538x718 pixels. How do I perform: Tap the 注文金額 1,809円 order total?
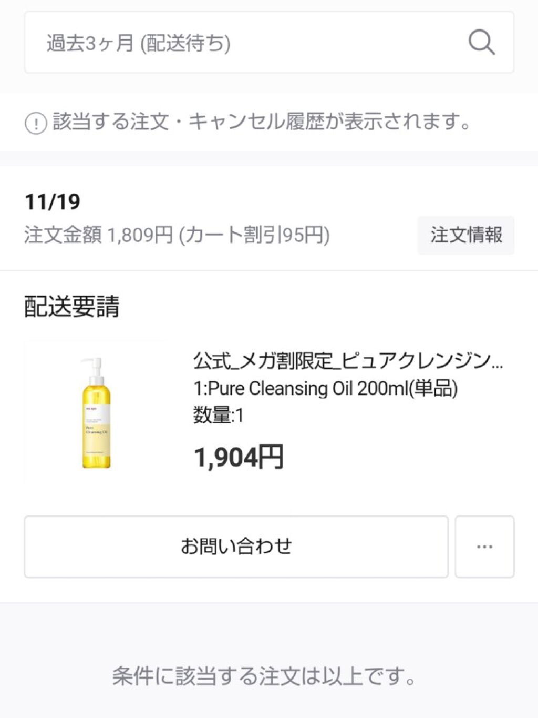(x=99, y=235)
